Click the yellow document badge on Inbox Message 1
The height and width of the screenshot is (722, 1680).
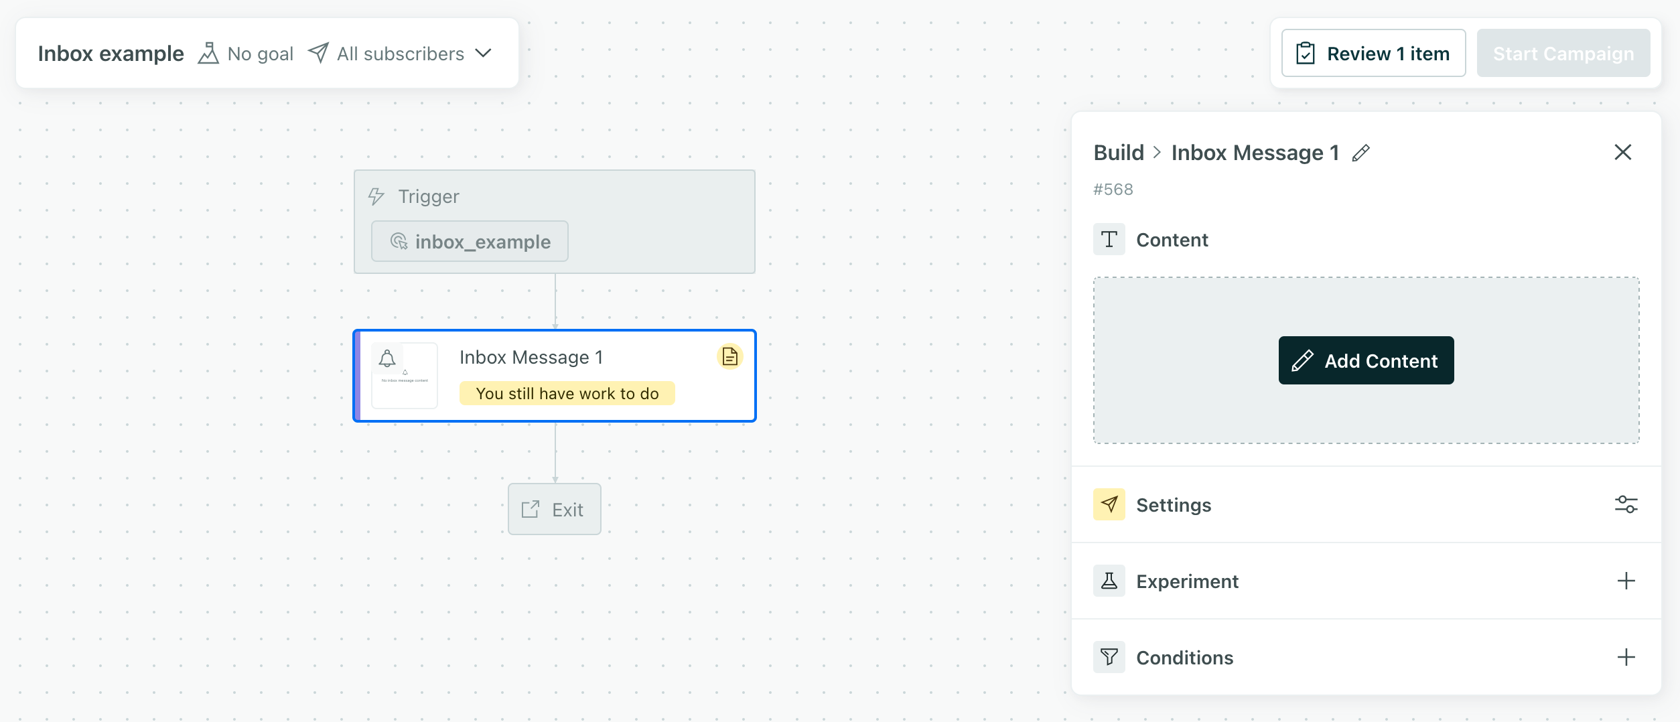[x=729, y=356]
